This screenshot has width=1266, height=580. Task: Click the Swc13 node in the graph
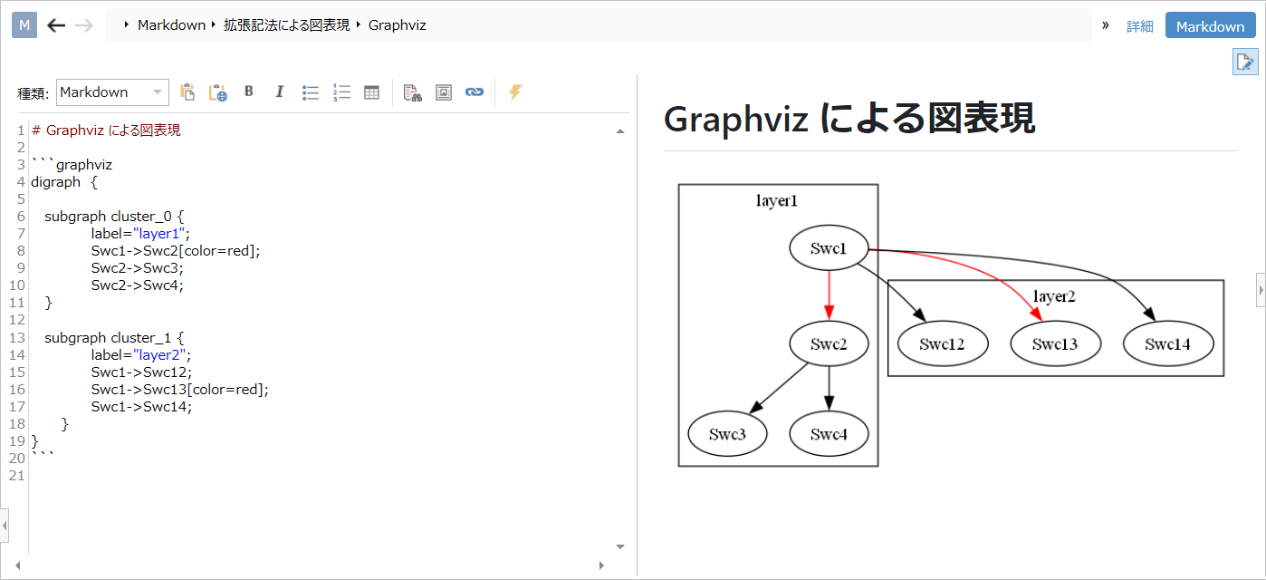1055,343
